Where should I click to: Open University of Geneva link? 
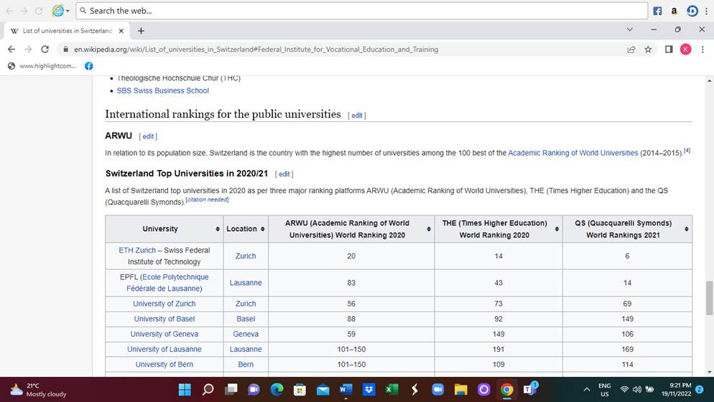click(164, 335)
